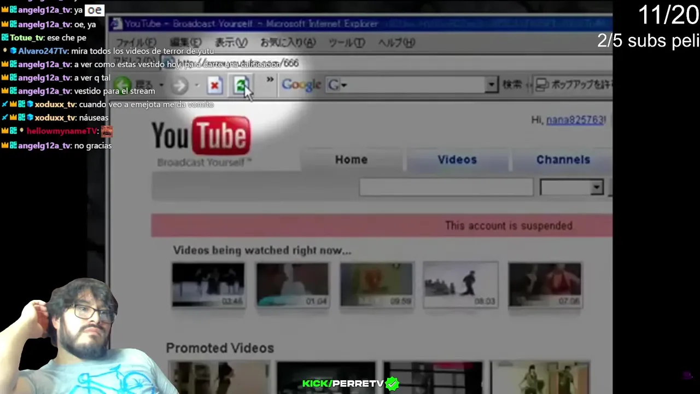
Task: Click the emote in hellowmynameTV's chat message
Action: 107,131
